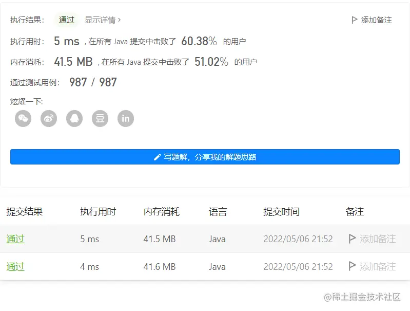The width and height of the screenshot is (410, 311).
Task: Share result via the QQ penguin icon
Action: pyautogui.click(x=74, y=118)
